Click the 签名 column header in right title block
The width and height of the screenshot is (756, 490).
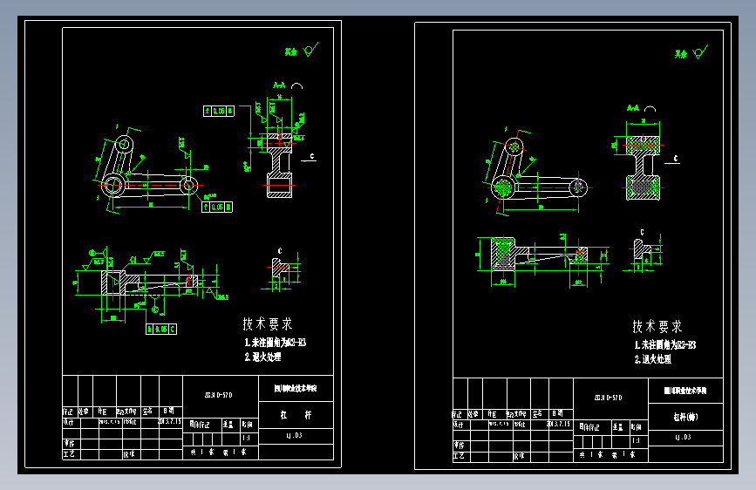point(538,414)
